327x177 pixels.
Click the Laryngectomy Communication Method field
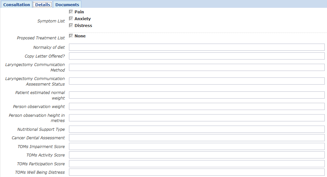coord(197,67)
